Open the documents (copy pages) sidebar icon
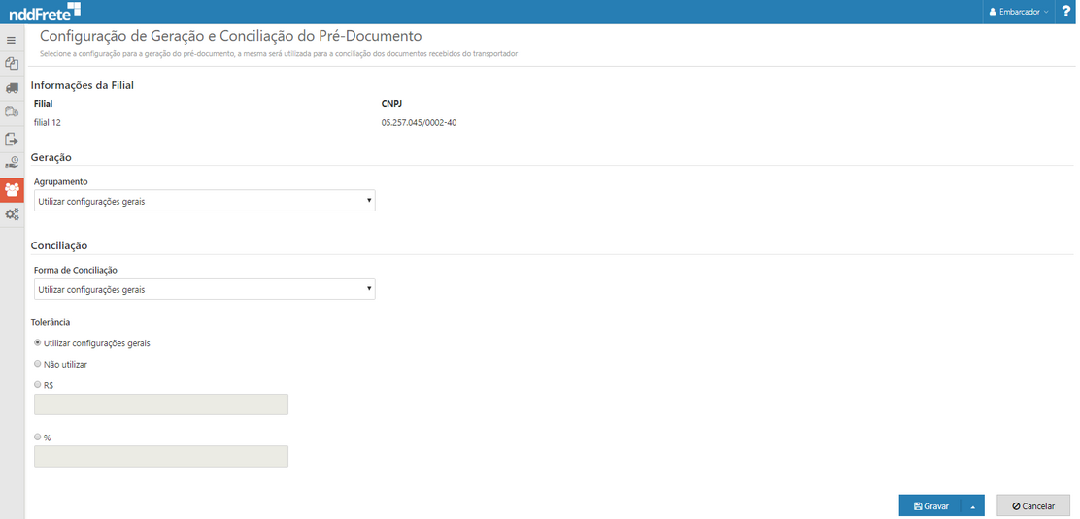 [x=11, y=63]
